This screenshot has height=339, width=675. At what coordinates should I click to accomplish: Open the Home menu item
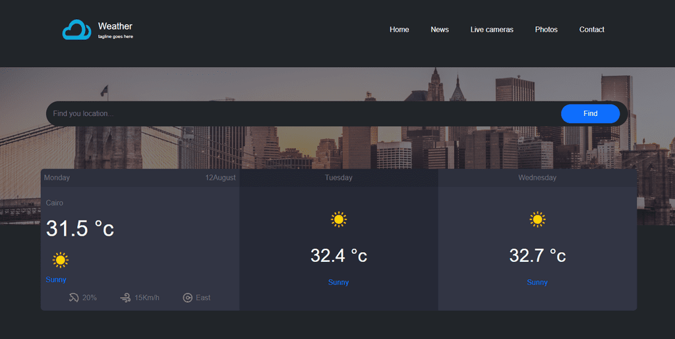[x=399, y=30]
